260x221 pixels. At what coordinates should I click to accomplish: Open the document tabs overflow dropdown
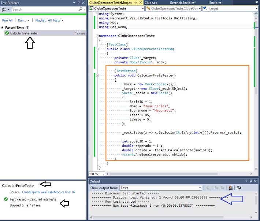(257, 2)
